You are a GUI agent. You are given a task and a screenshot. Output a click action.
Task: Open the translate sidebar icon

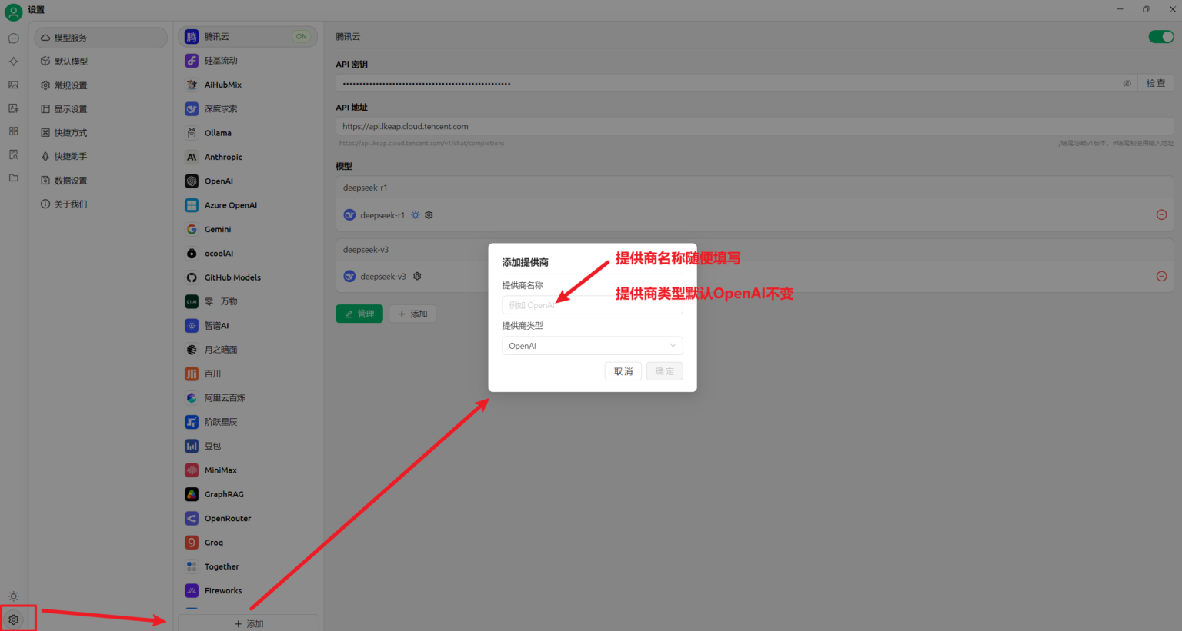tap(13, 108)
